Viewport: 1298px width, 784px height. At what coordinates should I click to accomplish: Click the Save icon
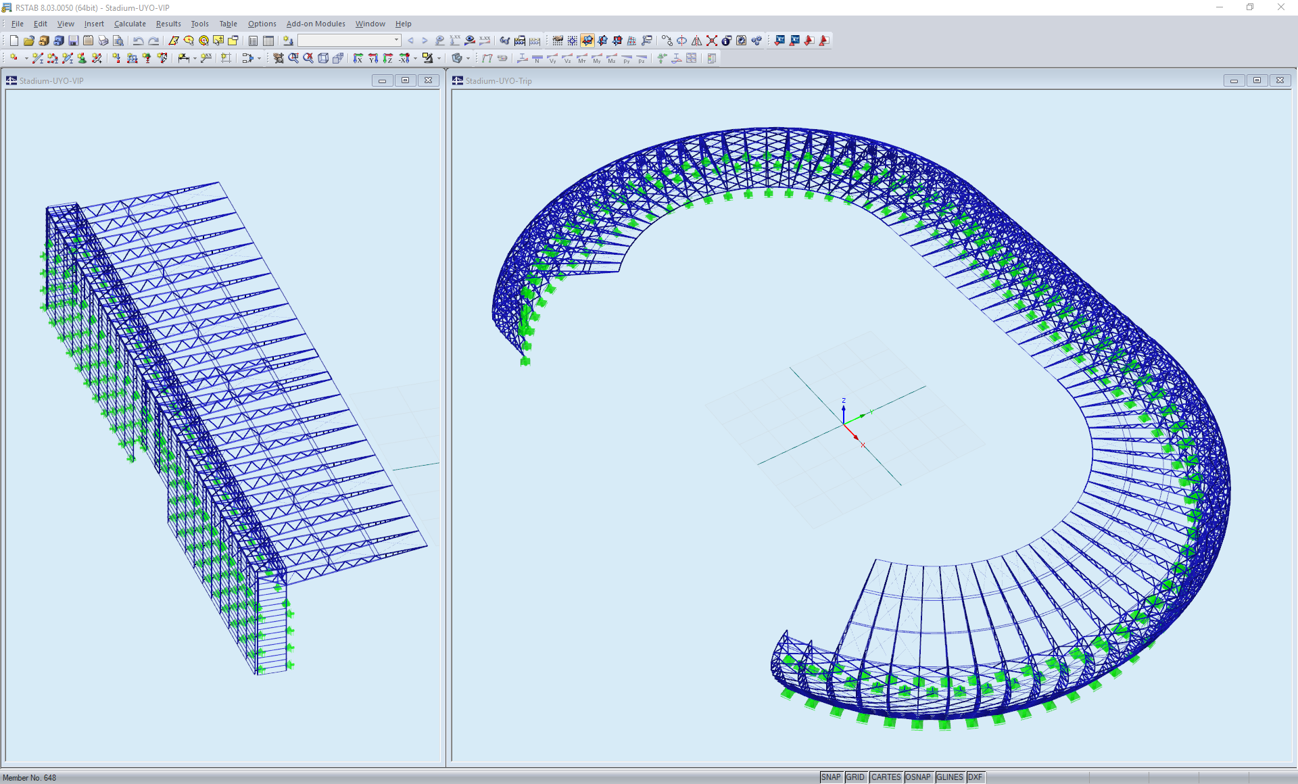tap(73, 41)
